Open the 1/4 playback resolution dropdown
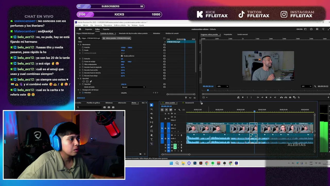The height and width of the screenshot is (186, 330). coord(307,86)
